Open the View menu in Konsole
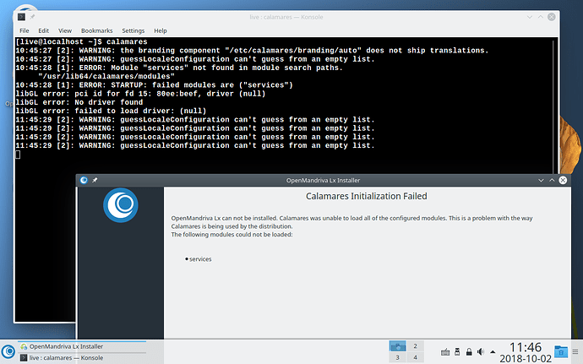The height and width of the screenshot is (364, 583). tap(65, 30)
